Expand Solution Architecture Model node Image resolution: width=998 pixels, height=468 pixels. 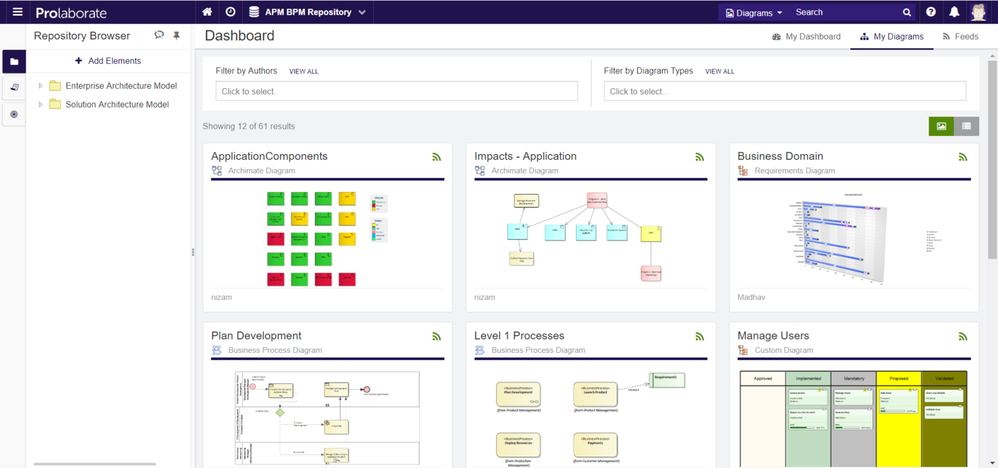[x=40, y=104]
